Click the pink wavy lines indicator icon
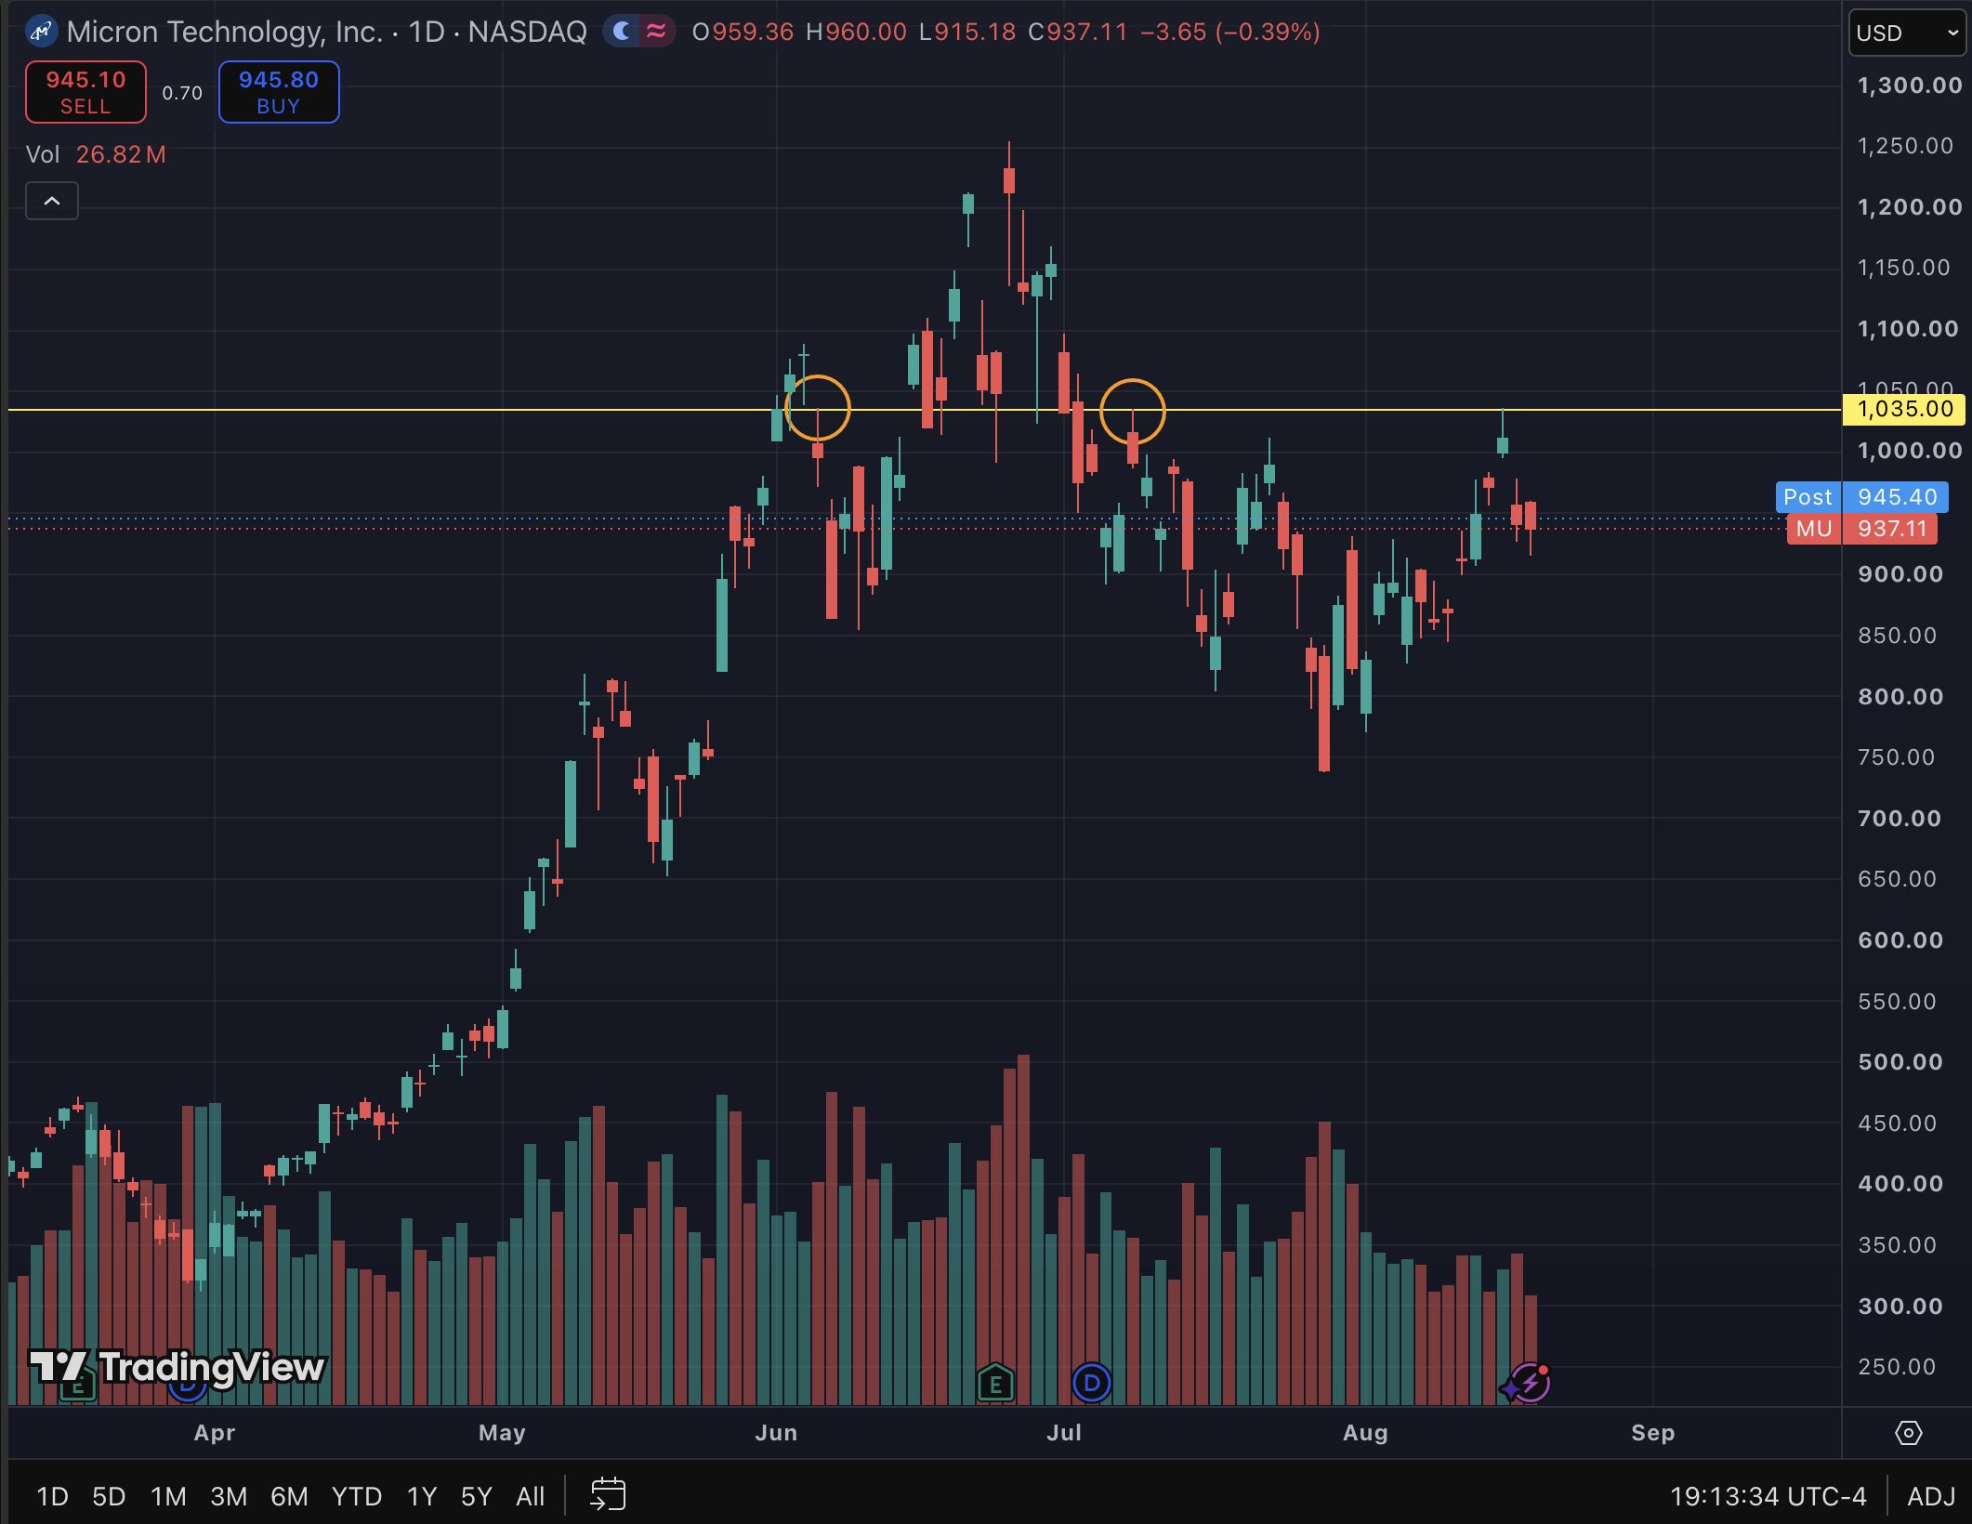Viewport: 1972px width, 1524px height. coord(656,33)
